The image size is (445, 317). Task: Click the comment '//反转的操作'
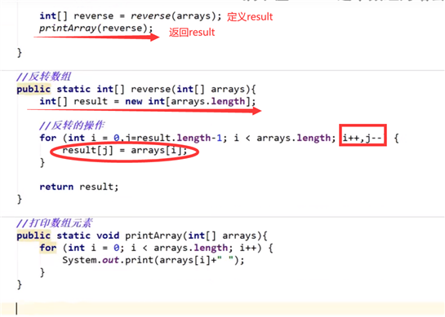tap(72, 125)
